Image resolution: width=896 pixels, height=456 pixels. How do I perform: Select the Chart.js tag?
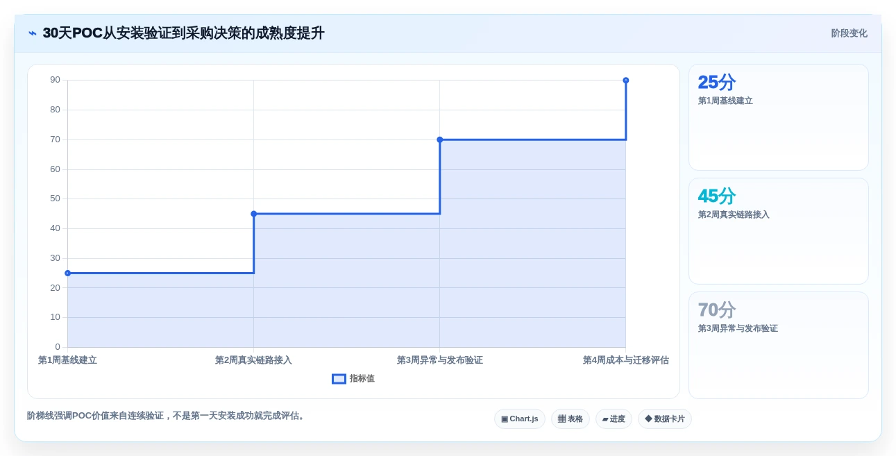click(x=520, y=419)
